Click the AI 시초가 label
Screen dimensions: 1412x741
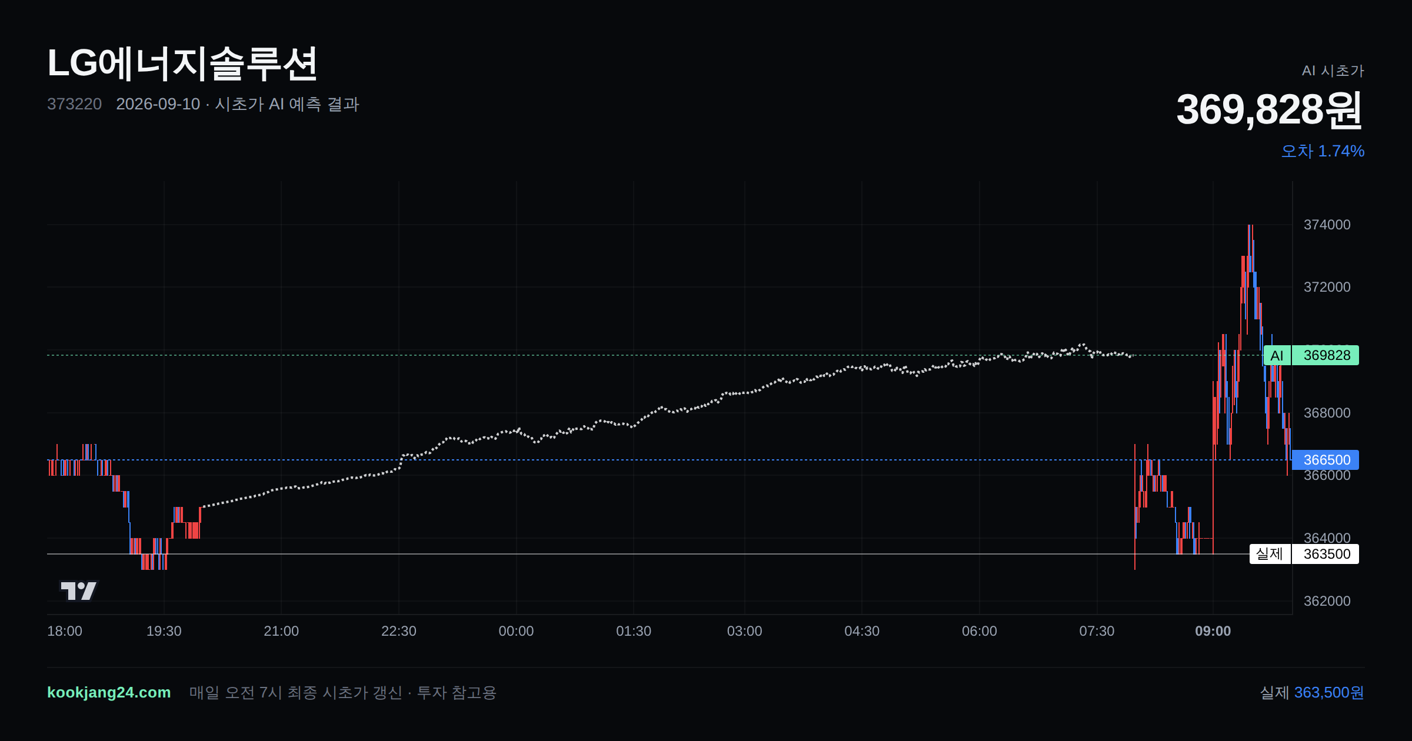1333,71
